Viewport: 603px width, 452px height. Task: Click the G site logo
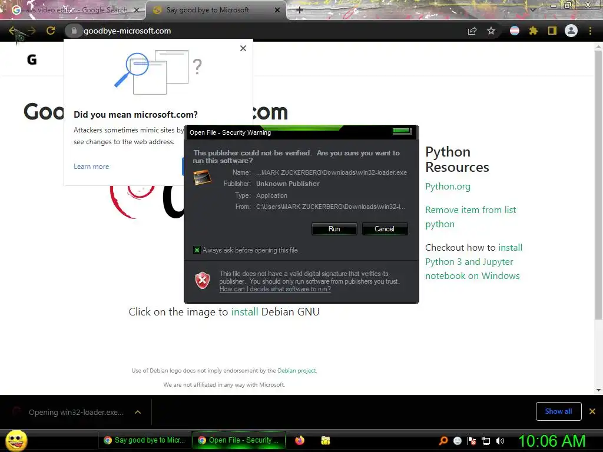(x=32, y=59)
